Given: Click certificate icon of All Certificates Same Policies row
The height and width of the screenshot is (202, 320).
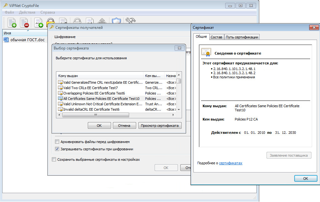Looking at the screenshot, I should (x=60, y=99).
